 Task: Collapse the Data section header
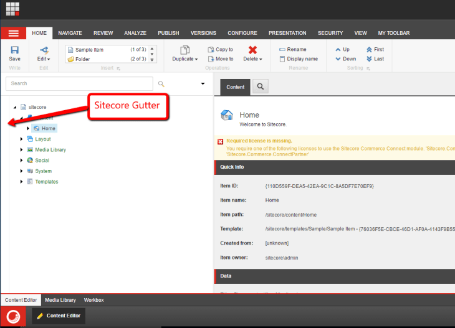(x=335, y=276)
